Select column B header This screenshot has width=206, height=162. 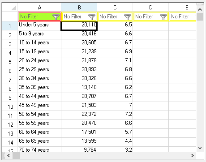tap(79, 7)
